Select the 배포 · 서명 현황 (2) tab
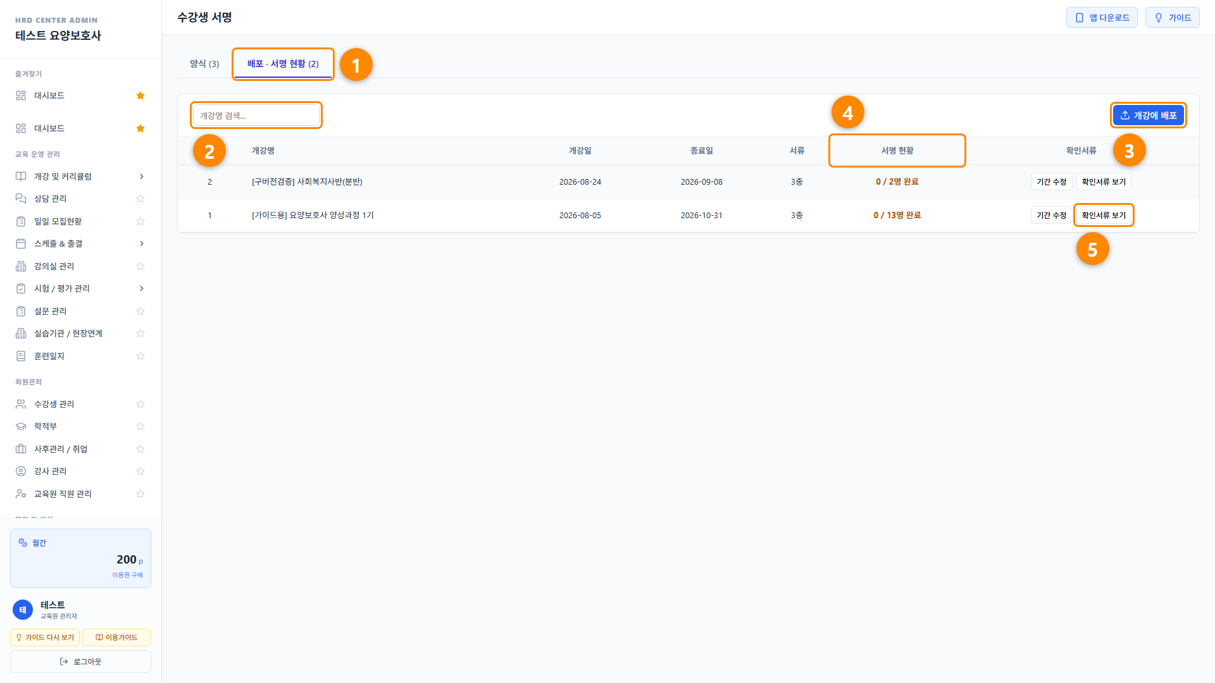1215x683 pixels. pos(283,64)
